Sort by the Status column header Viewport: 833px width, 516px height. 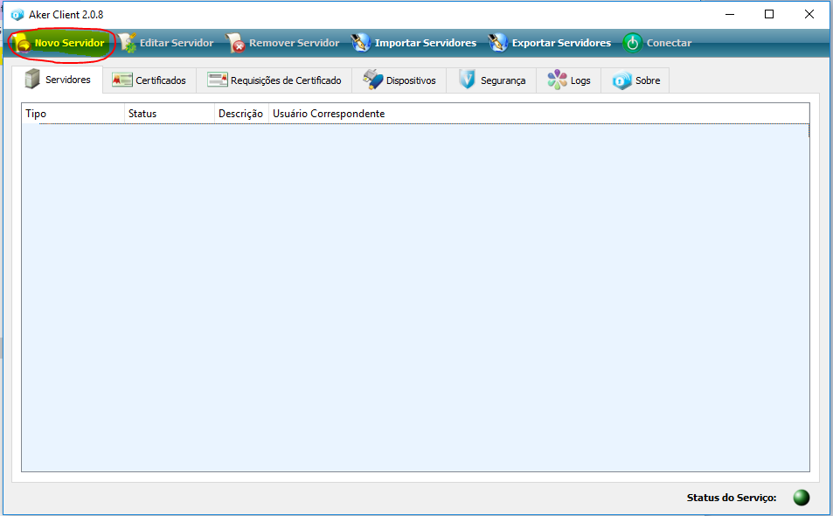pos(170,114)
